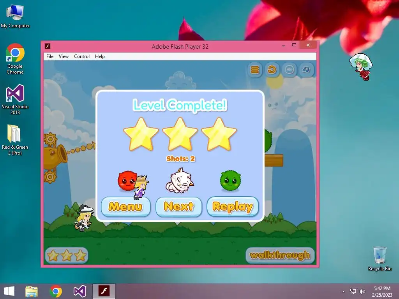Image resolution: width=399 pixels, height=299 pixels.
Task: Click the white cat character icon
Action: pyautogui.click(x=180, y=181)
